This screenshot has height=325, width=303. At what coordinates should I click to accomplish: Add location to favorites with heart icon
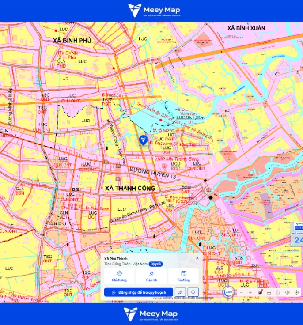pos(193,292)
